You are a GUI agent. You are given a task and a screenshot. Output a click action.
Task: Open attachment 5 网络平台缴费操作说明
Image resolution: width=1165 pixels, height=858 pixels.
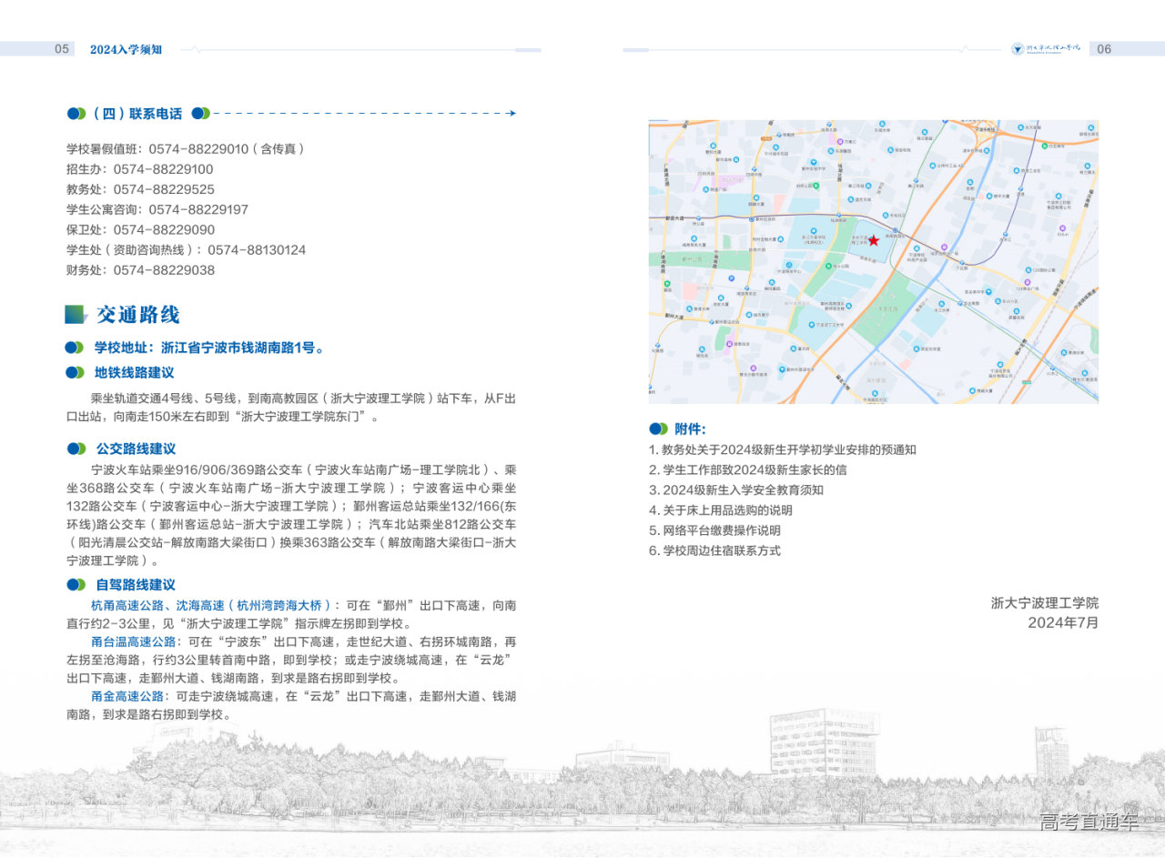coord(714,530)
